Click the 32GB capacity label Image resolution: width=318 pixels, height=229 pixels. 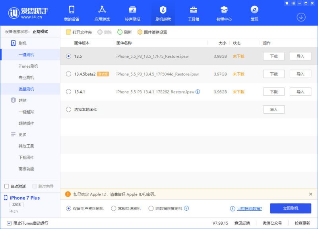click(16, 204)
